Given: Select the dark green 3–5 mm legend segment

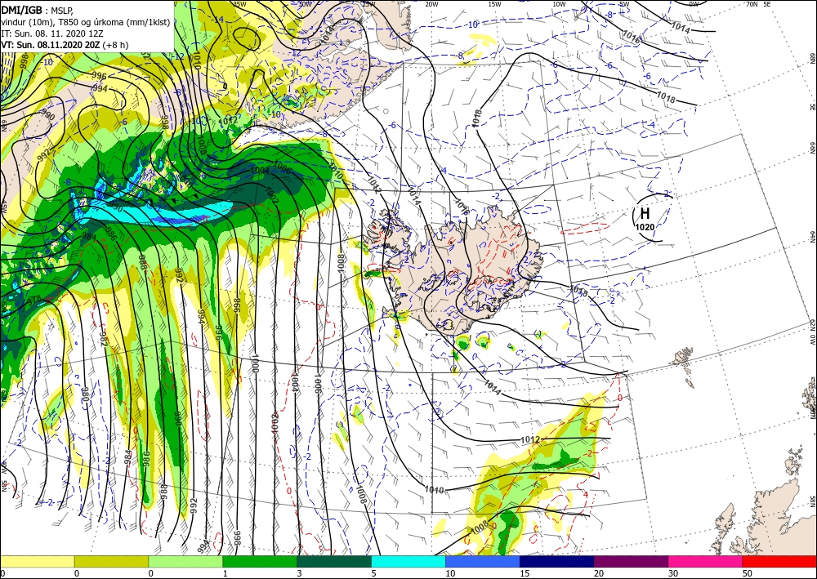Looking at the screenshot, I should 334,561.
